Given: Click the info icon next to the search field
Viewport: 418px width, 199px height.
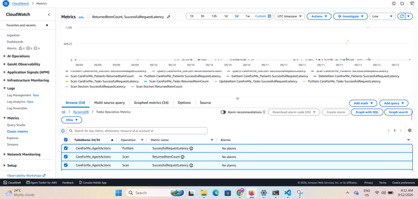Looking at the screenshot, I should pos(63,131).
